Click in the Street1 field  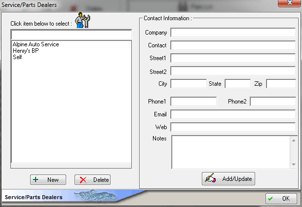pos(233,58)
